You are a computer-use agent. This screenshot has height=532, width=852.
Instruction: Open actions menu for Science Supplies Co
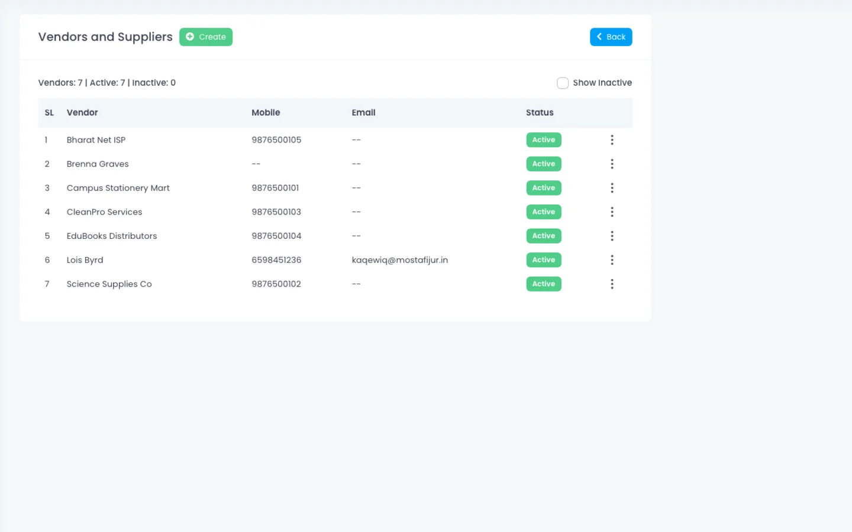[x=612, y=284]
